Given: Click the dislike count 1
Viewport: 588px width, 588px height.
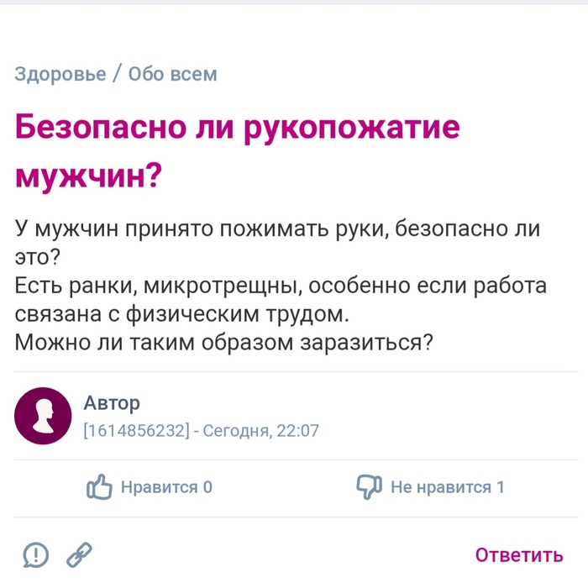Looking at the screenshot, I should tap(501, 487).
